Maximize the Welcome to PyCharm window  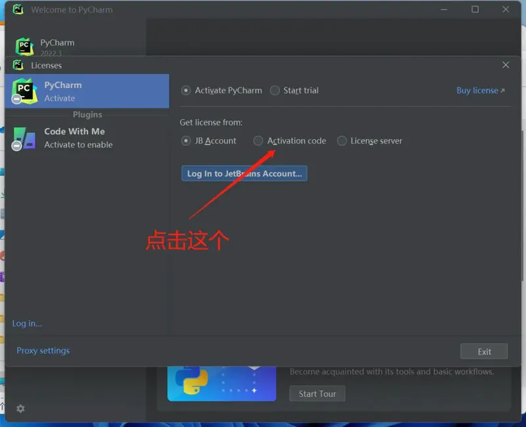tap(475, 10)
